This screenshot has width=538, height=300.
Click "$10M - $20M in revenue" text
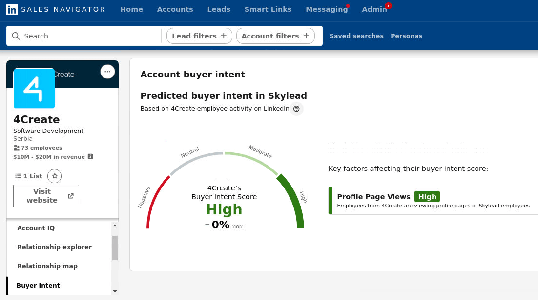click(x=49, y=157)
